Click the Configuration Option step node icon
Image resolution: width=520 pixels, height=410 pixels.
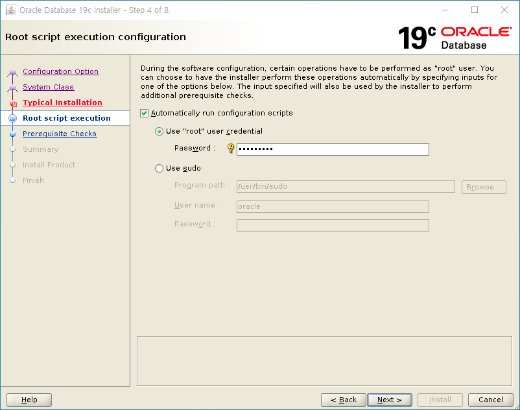[12, 72]
